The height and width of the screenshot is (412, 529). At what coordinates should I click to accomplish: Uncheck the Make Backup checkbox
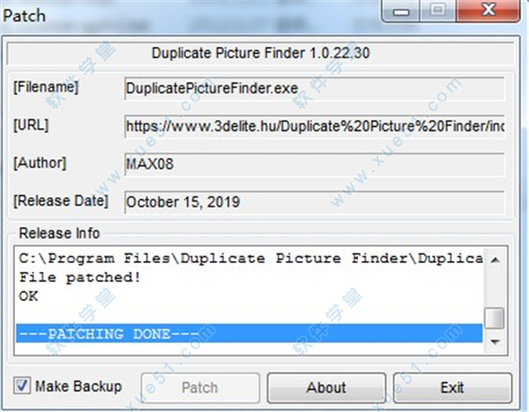(x=22, y=386)
